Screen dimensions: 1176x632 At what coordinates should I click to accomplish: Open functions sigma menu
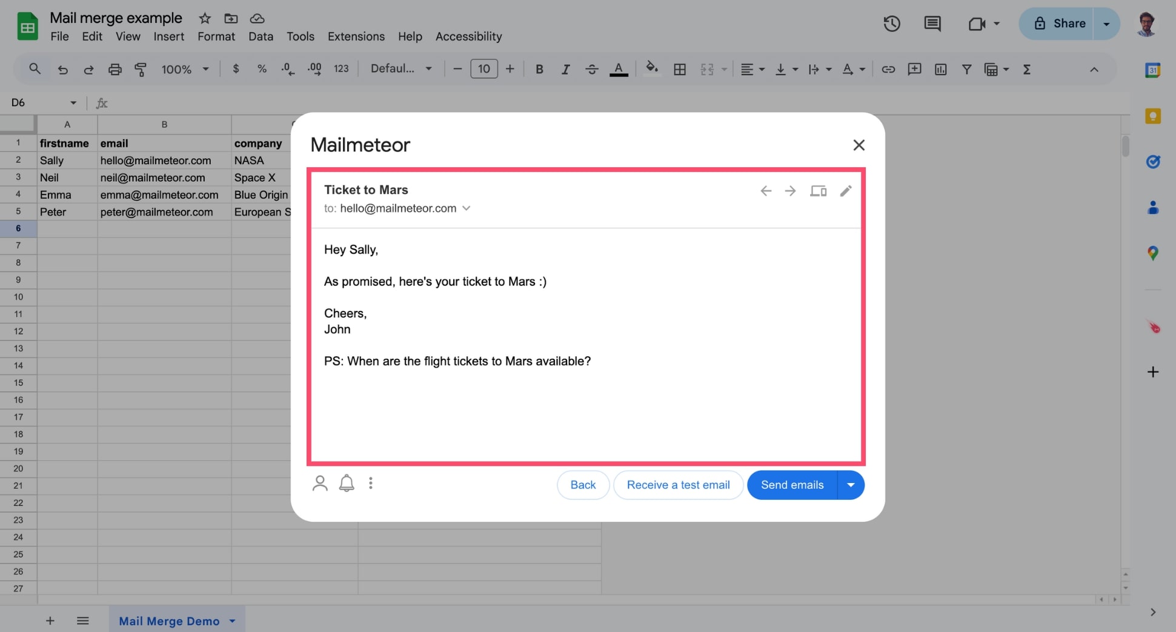click(x=1027, y=69)
